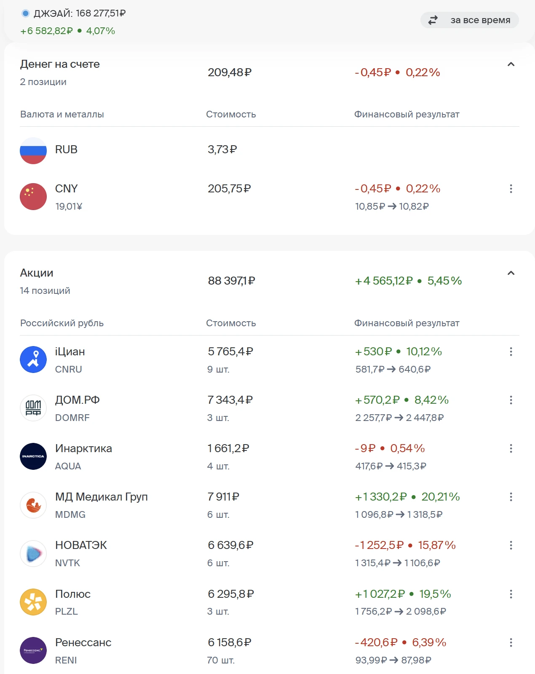Screen dimensions: 535x674
Task: Click the НОВАТЭК logo icon
Action: pos(33,554)
